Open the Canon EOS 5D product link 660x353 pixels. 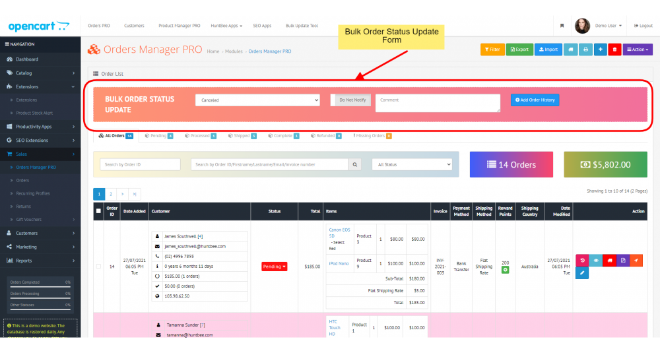(339, 233)
